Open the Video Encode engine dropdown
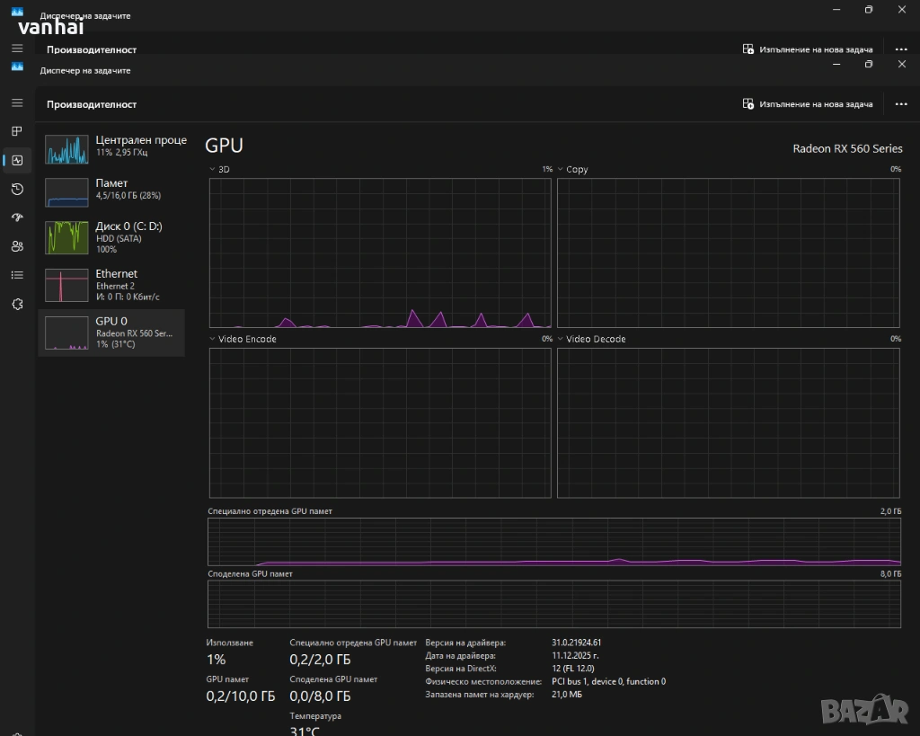The height and width of the screenshot is (736, 920). point(213,339)
